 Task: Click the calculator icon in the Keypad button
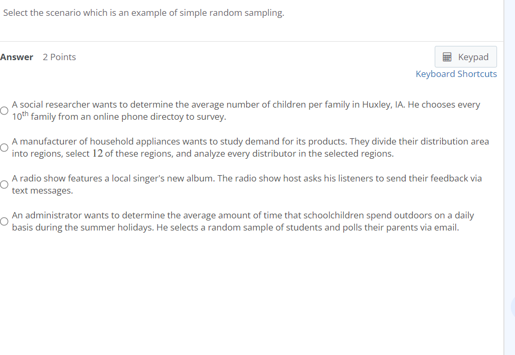click(x=446, y=56)
